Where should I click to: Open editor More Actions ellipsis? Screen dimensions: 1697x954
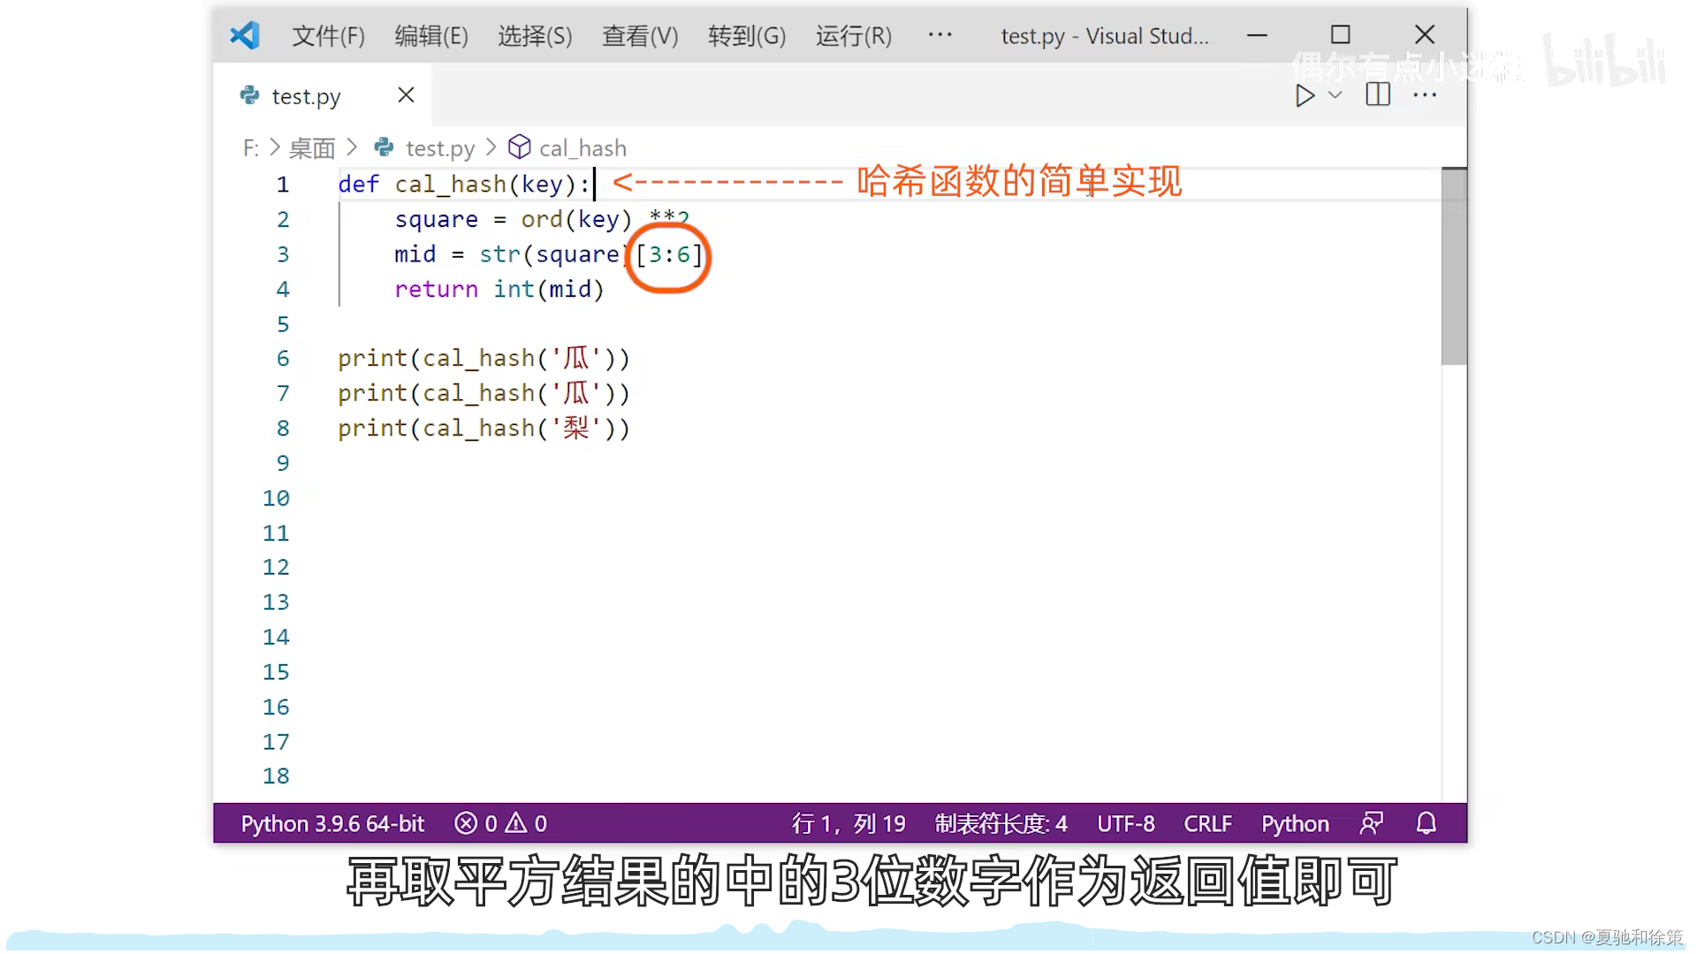1425,95
